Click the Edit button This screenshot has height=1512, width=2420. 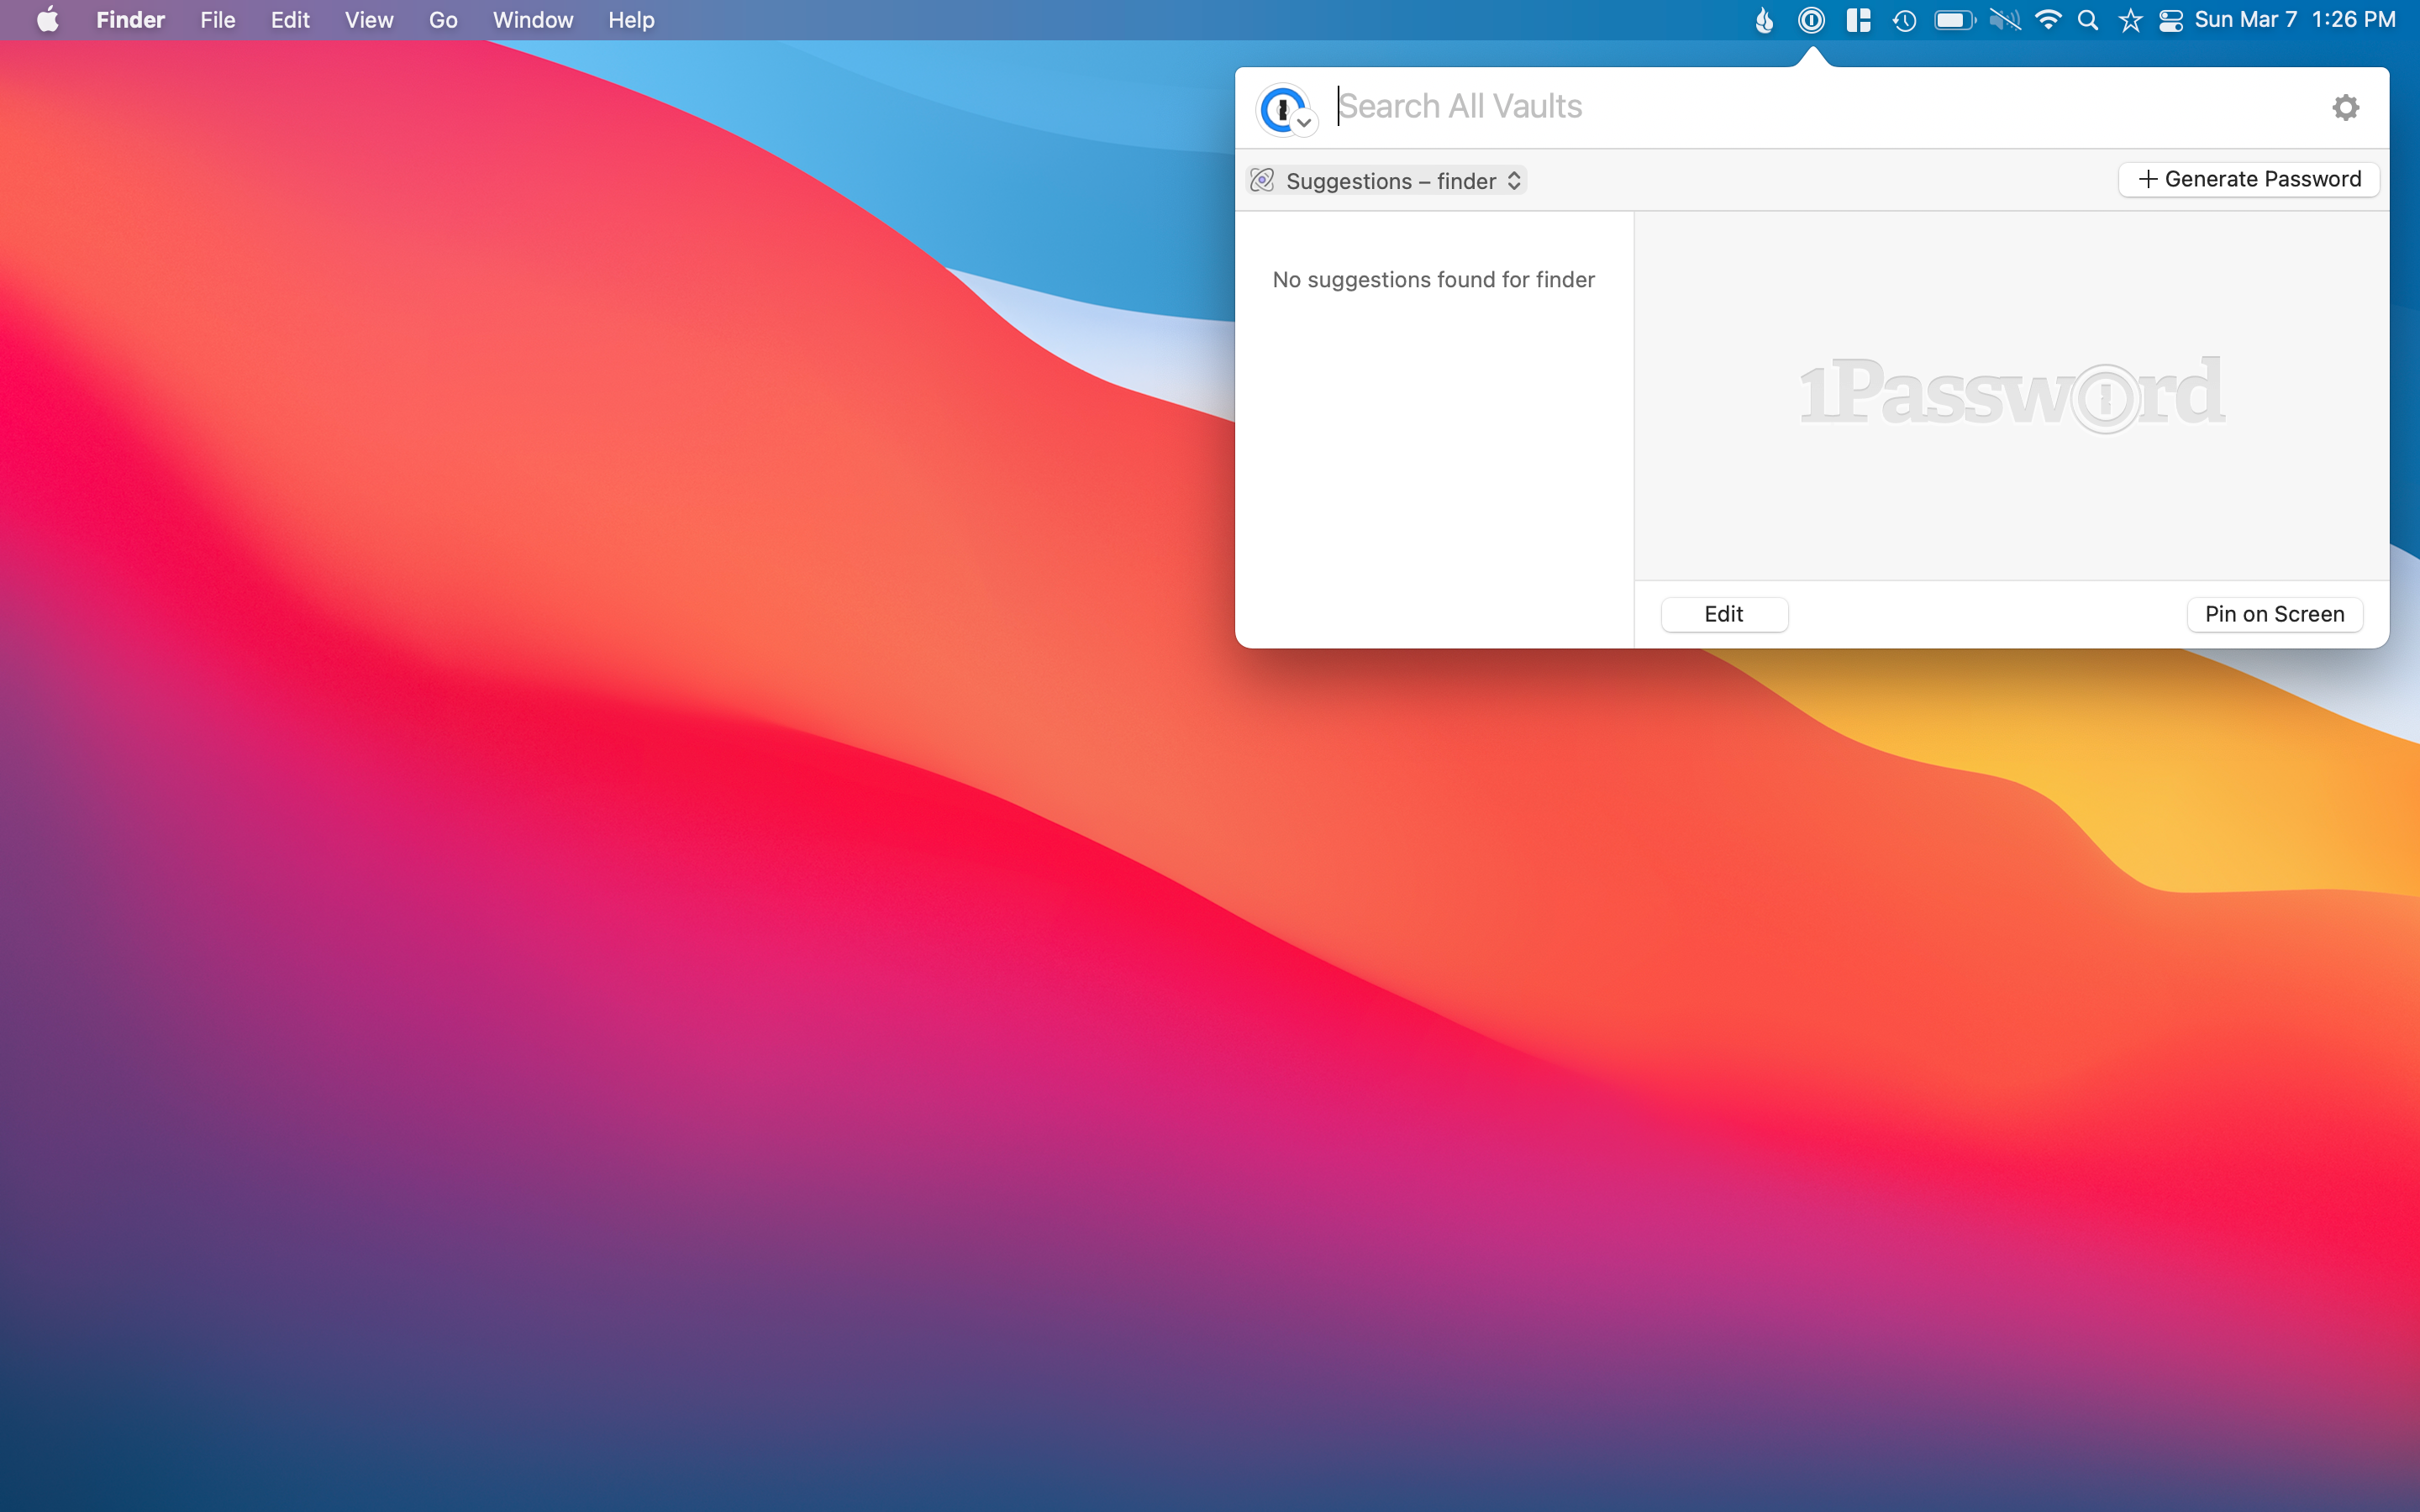click(x=1724, y=614)
